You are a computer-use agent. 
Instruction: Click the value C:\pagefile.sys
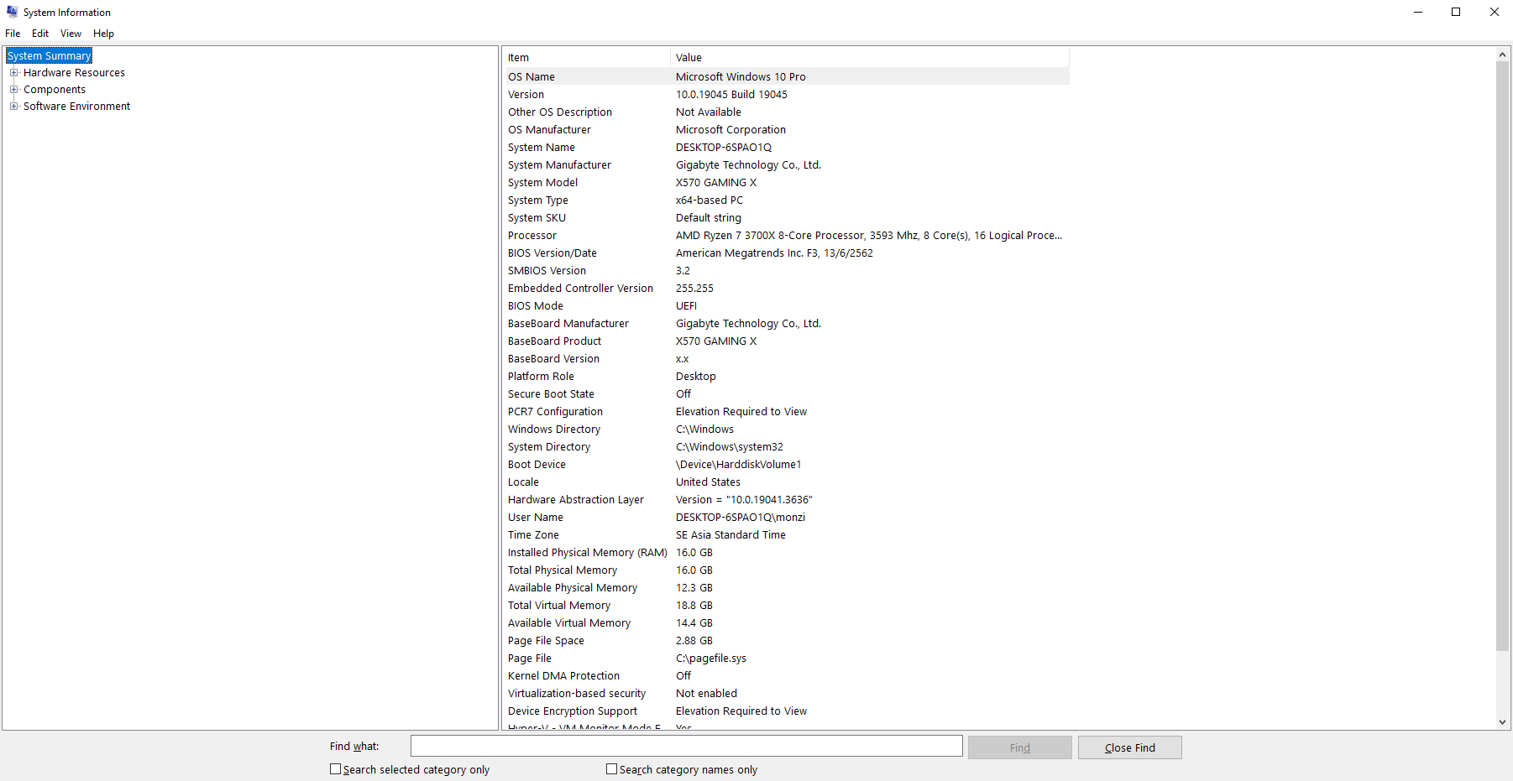tap(710, 659)
